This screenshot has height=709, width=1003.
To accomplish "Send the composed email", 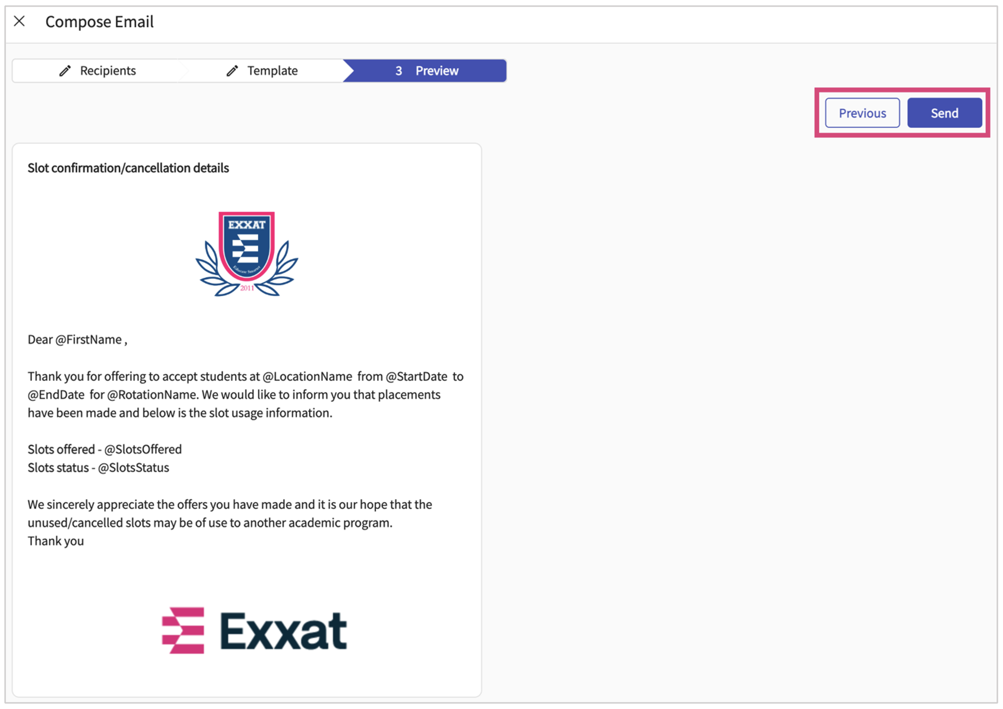I will (x=944, y=113).
